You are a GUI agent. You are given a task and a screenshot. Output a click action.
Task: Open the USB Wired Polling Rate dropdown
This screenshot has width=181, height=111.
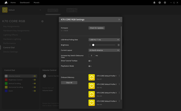tap(104, 40)
